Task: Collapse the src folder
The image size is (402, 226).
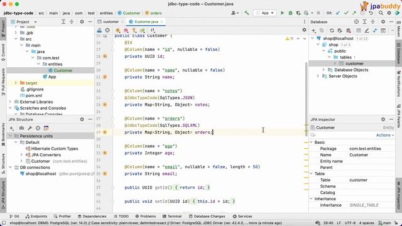Action: (16, 39)
